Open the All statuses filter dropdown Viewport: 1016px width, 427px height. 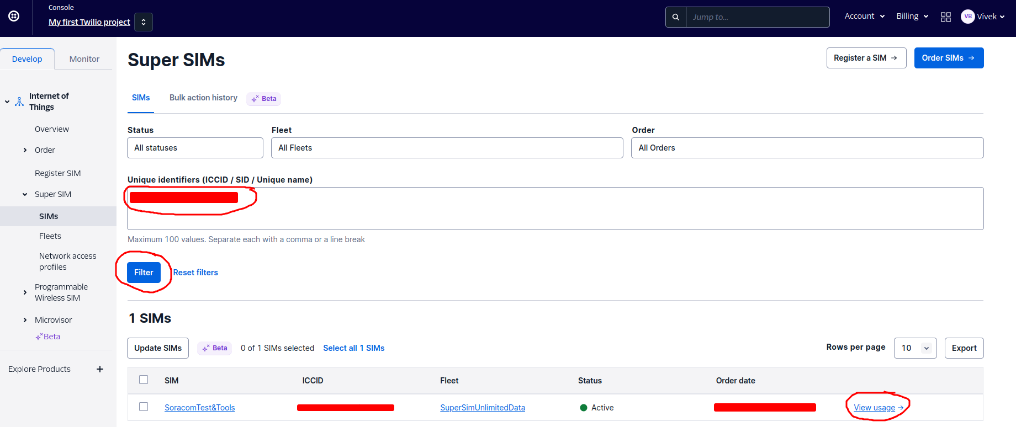(x=195, y=148)
